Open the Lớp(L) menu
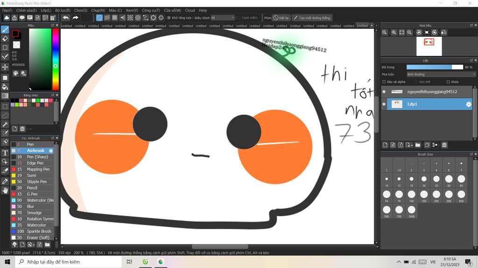478x268 pixels. click(46, 10)
